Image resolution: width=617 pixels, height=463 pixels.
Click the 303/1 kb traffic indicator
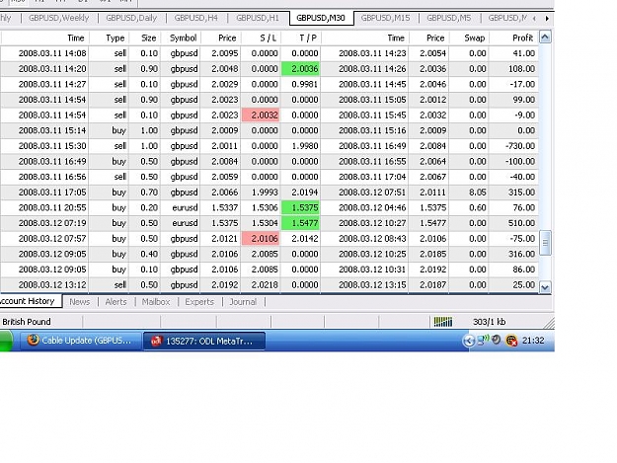click(489, 322)
